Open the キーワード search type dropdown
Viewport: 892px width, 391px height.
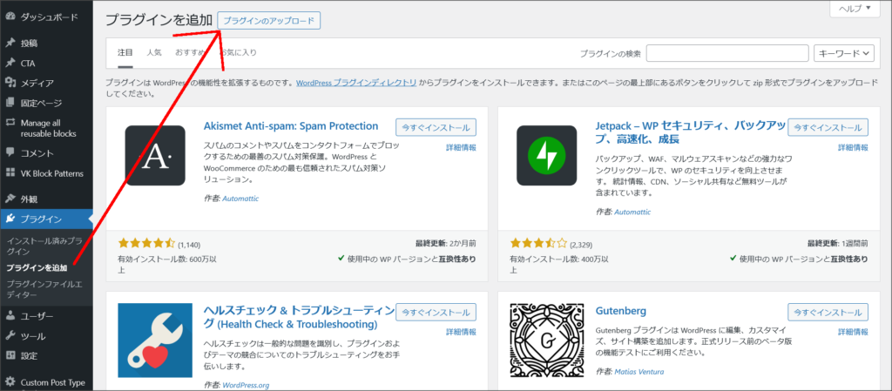point(842,54)
